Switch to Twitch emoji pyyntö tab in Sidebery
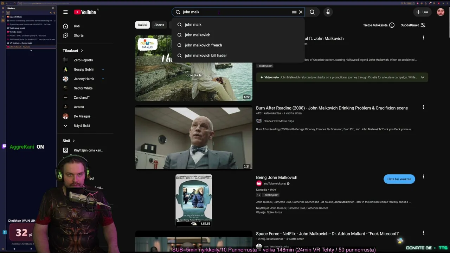The height and width of the screenshot is (253, 450). click(x=31, y=28)
